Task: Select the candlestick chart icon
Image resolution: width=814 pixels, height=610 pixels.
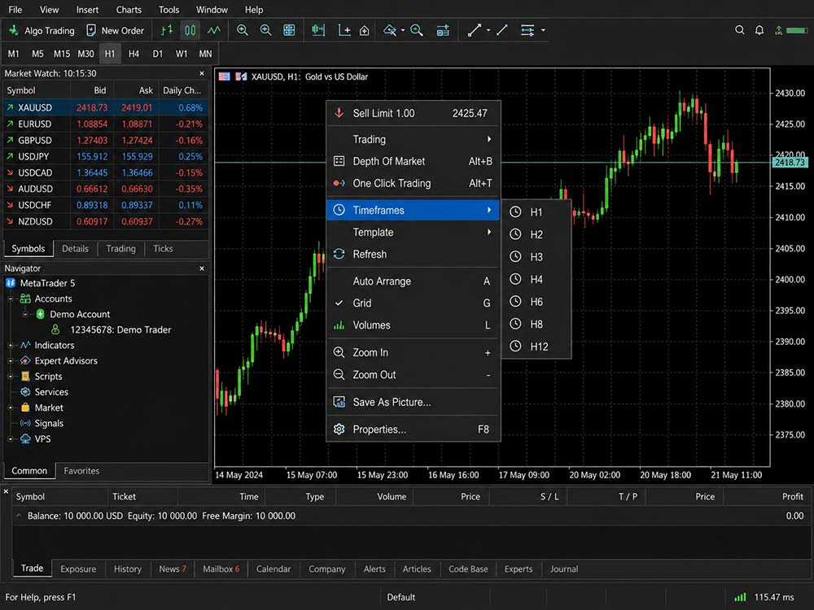Action: (x=190, y=31)
